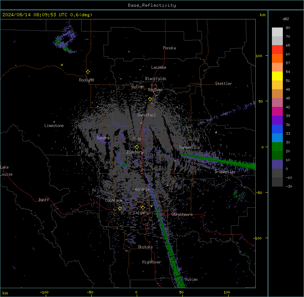Click the -30 value on dBZ legend

[289, 187]
